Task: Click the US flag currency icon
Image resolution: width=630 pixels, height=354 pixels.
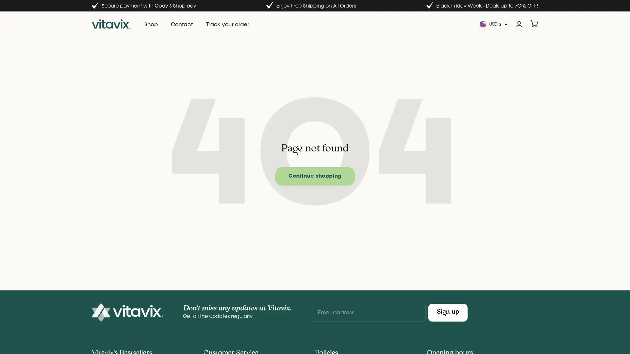Action: [x=483, y=24]
